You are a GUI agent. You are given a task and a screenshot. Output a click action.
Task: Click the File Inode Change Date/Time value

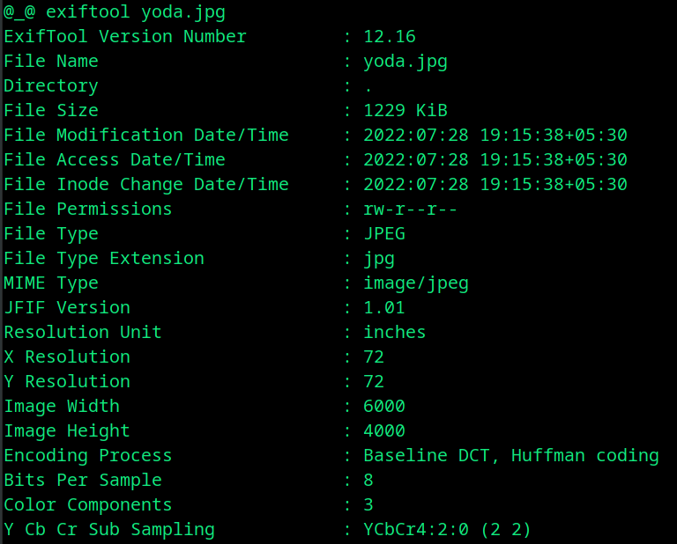click(x=495, y=184)
